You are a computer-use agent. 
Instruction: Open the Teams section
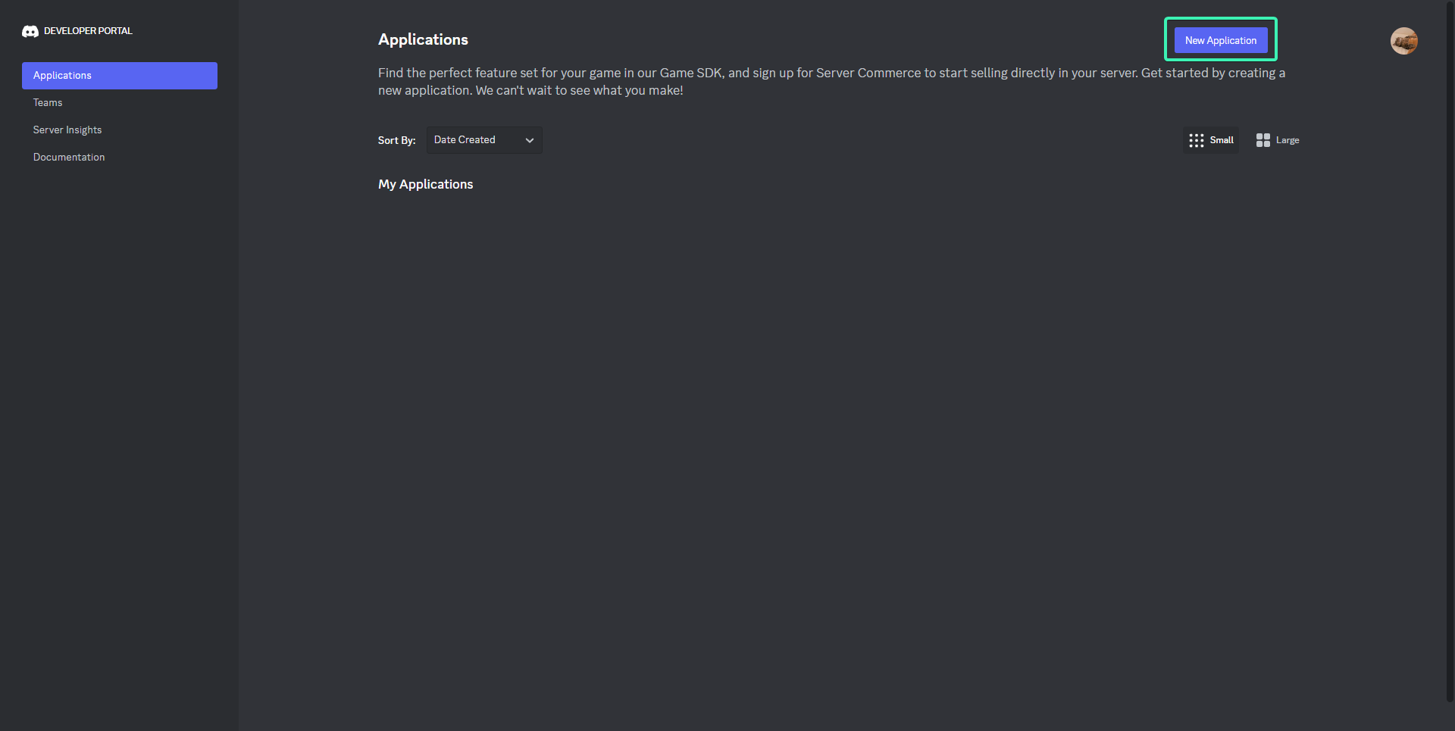[x=48, y=102]
